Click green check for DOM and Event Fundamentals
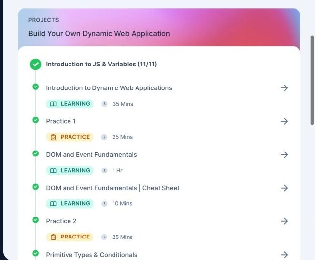Image resolution: width=320 pixels, height=260 pixels. pos(35,153)
